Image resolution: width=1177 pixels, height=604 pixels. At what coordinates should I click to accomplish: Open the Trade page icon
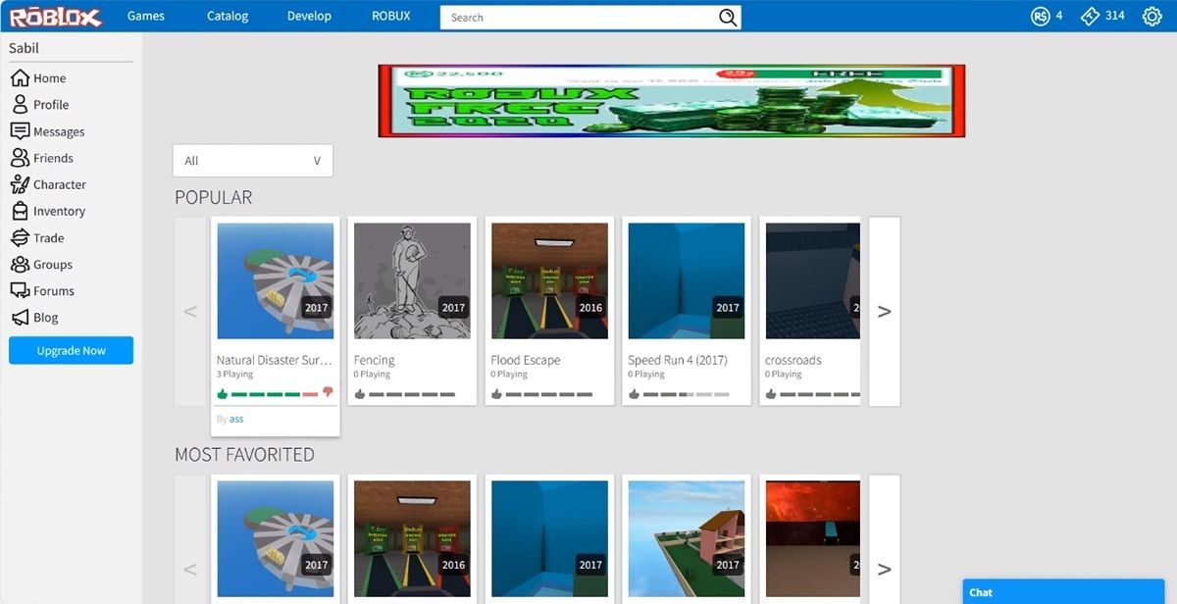pyautogui.click(x=45, y=237)
